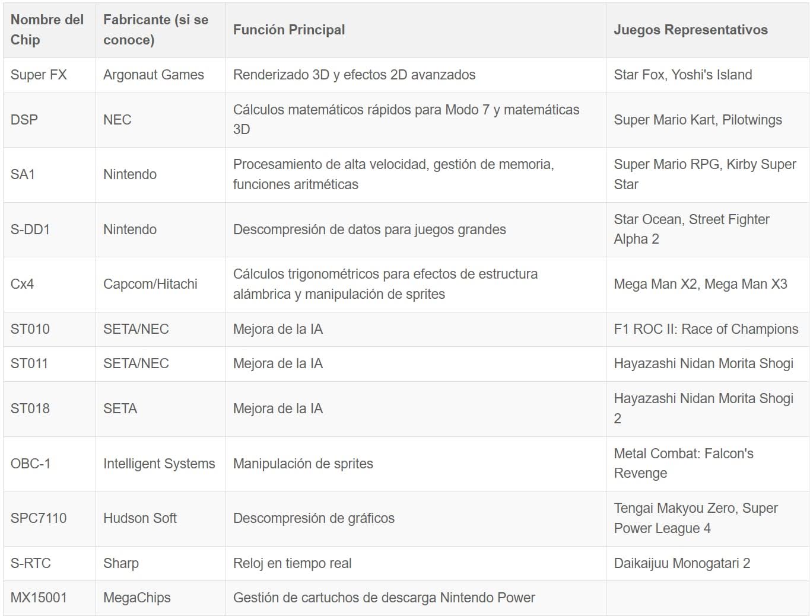
Task: Click the 'Super FX' chip name cell
Action: click(39, 75)
